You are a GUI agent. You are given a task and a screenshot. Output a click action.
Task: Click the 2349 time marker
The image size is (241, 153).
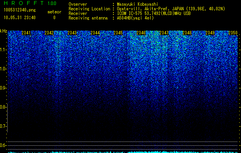210,33
